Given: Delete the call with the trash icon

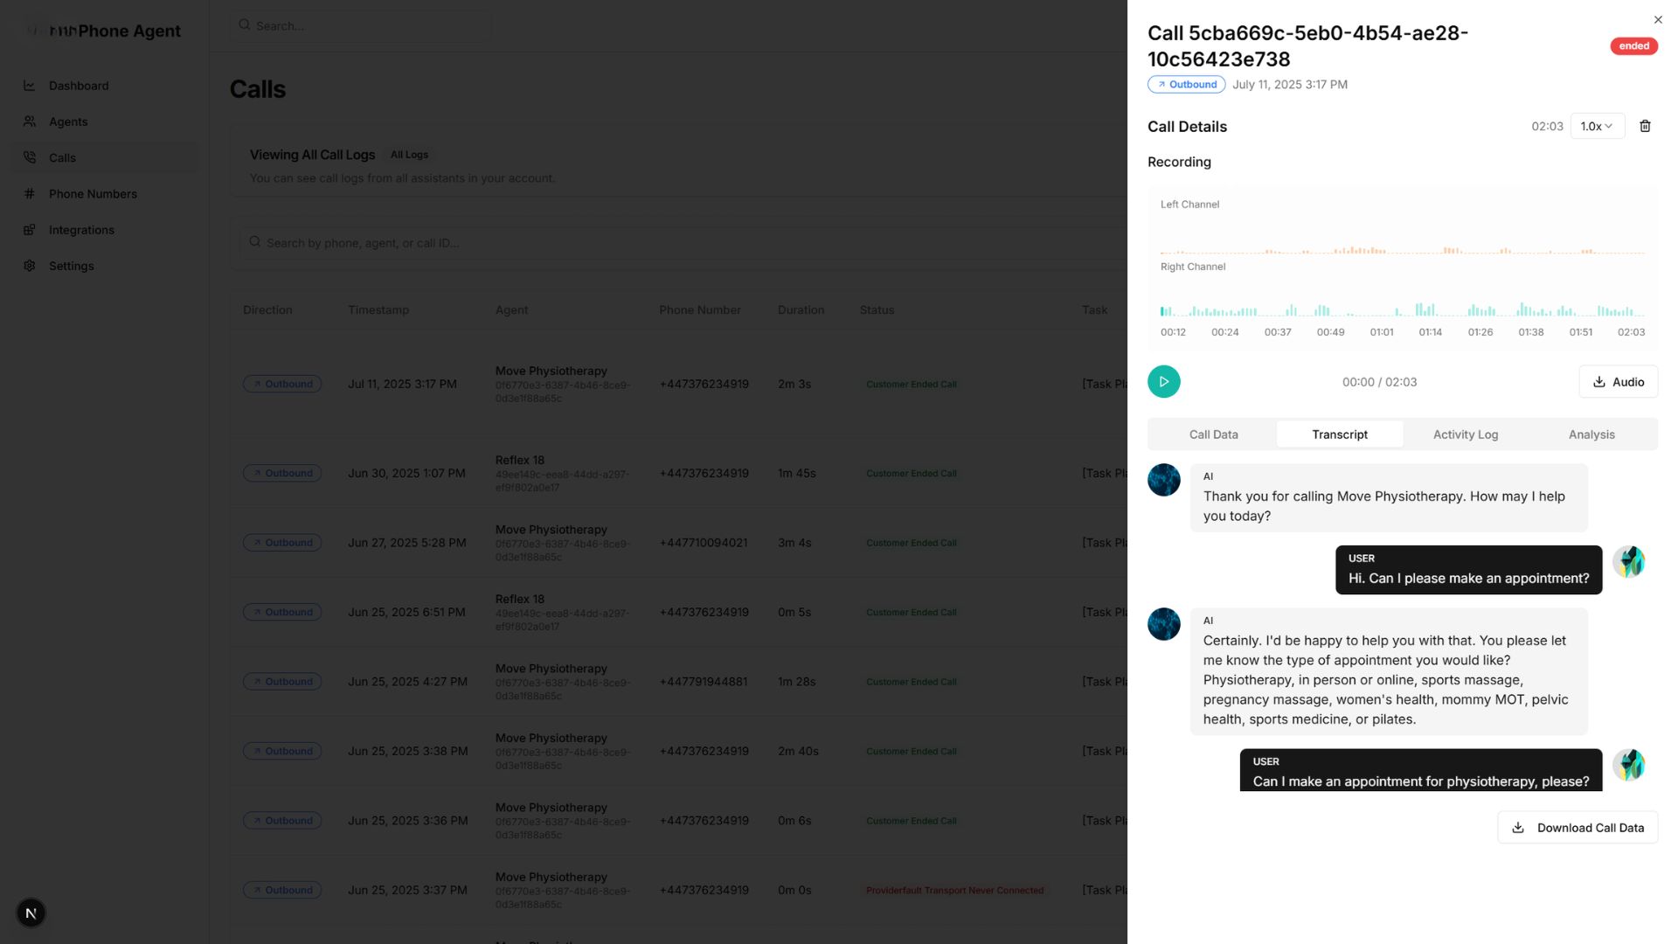Looking at the screenshot, I should [1645, 126].
